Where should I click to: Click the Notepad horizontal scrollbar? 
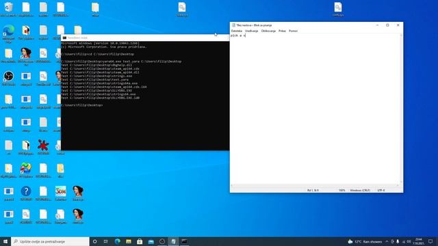point(315,185)
